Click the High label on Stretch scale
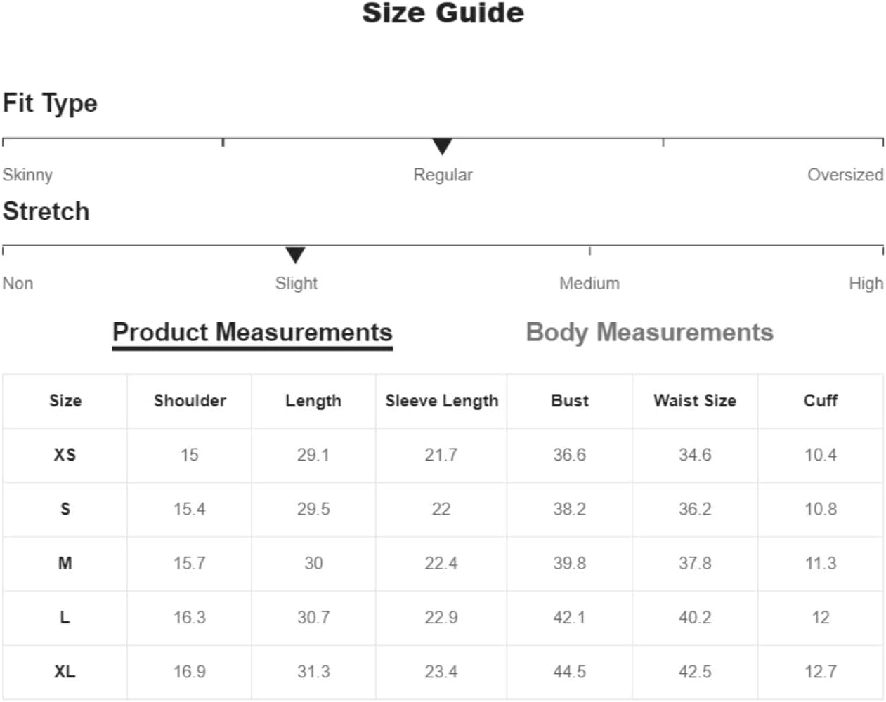This screenshot has height=702, width=886. coord(866,283)
